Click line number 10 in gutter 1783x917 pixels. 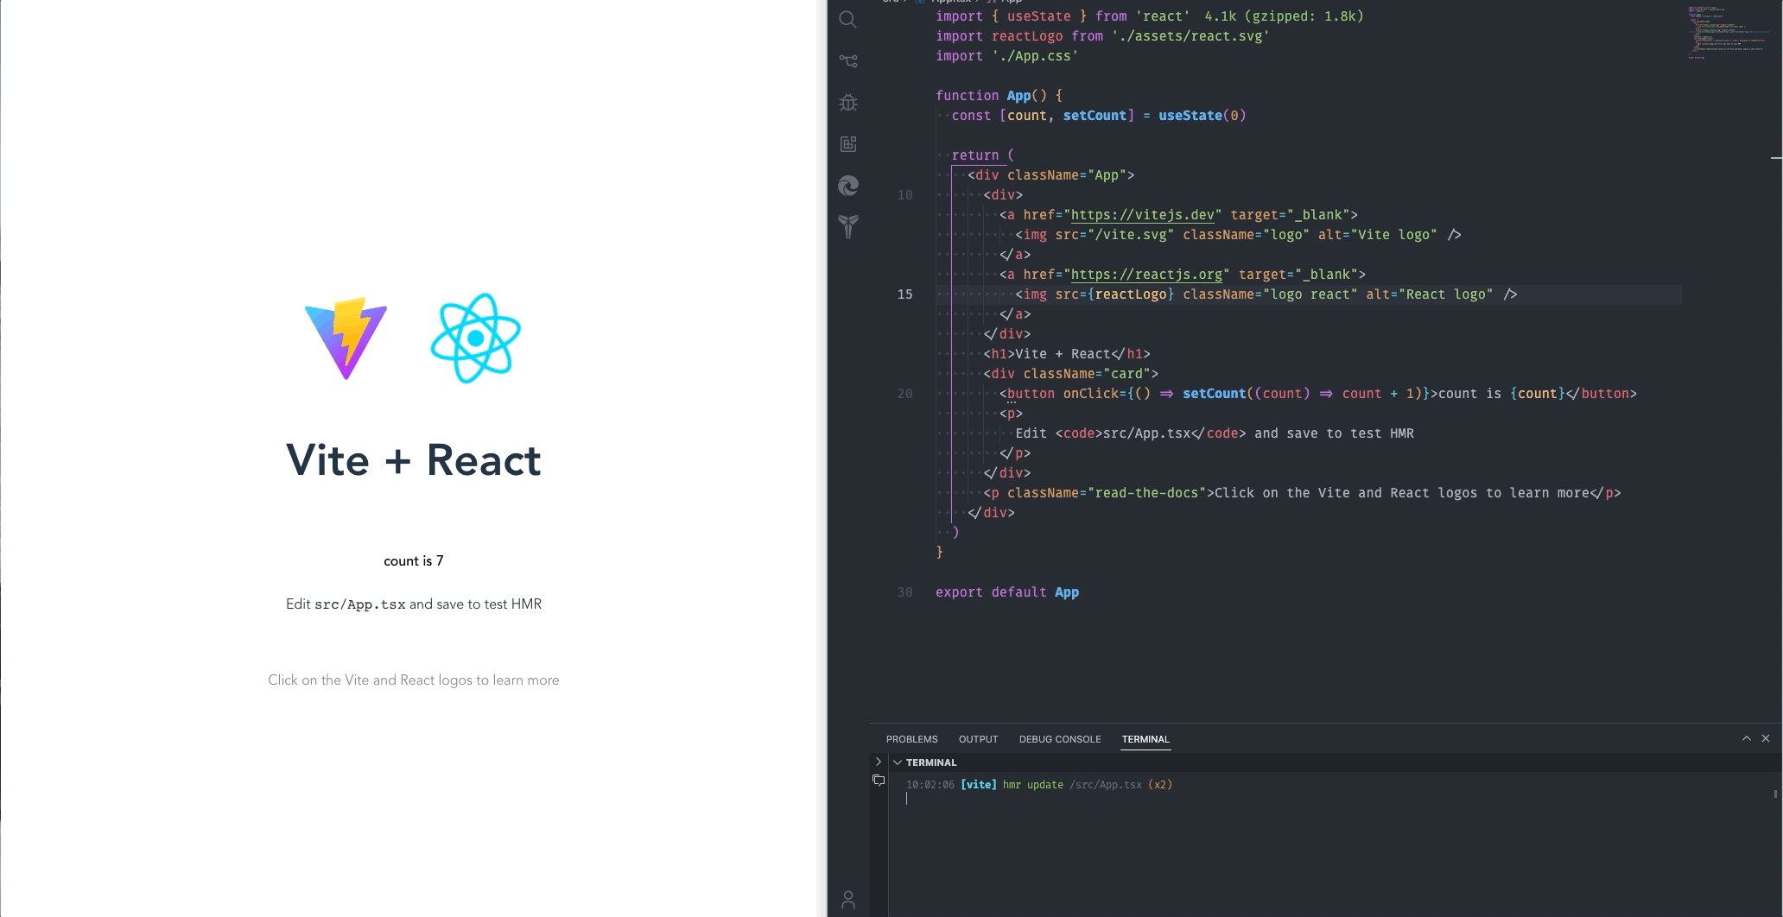(x=904, y=195)
